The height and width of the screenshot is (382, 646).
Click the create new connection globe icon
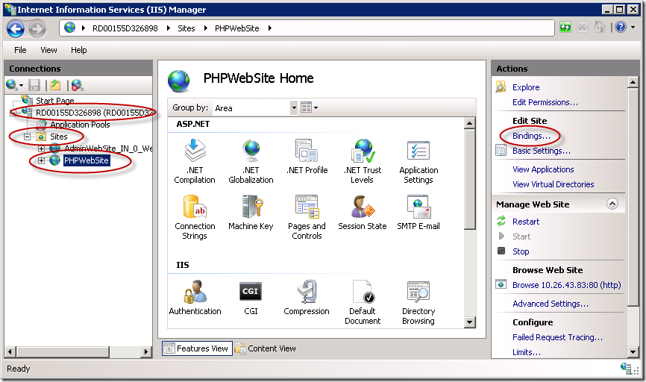point(11,85)
